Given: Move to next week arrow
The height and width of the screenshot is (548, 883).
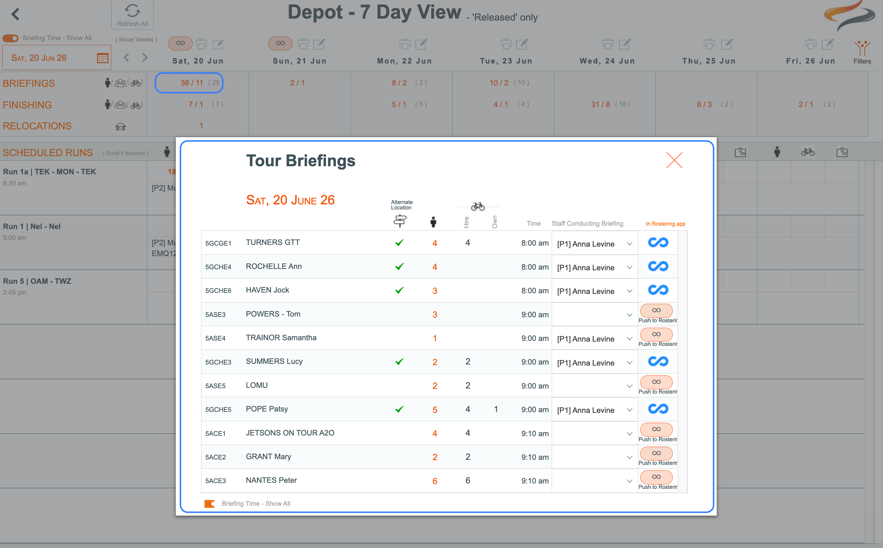Looking at the screenshot, I should coord(145,57).
